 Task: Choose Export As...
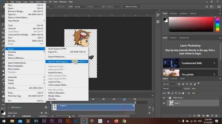pyautogui.click(x=67, y=52)
